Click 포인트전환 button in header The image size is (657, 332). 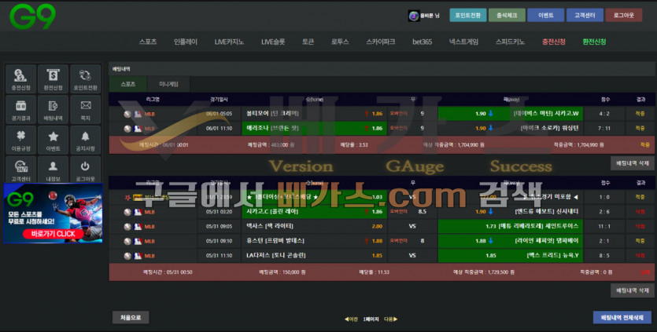(x=468, y=16)
